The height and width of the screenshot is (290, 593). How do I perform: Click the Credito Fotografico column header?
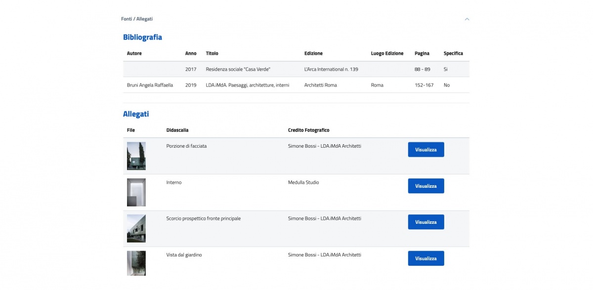point(308,130)
